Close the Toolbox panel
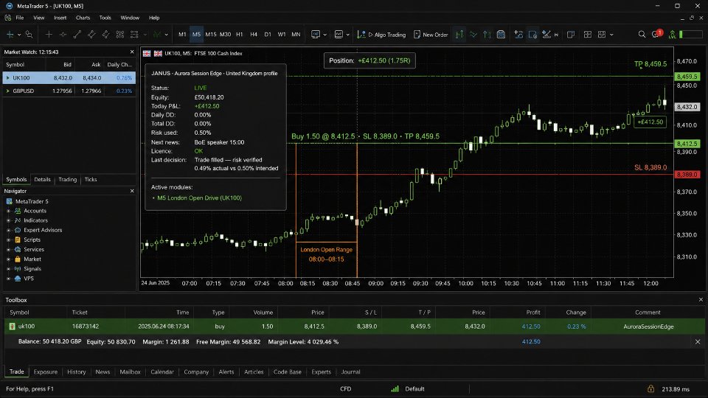The height and width of the screenshot is (398, 708). [x=701, y=300]
